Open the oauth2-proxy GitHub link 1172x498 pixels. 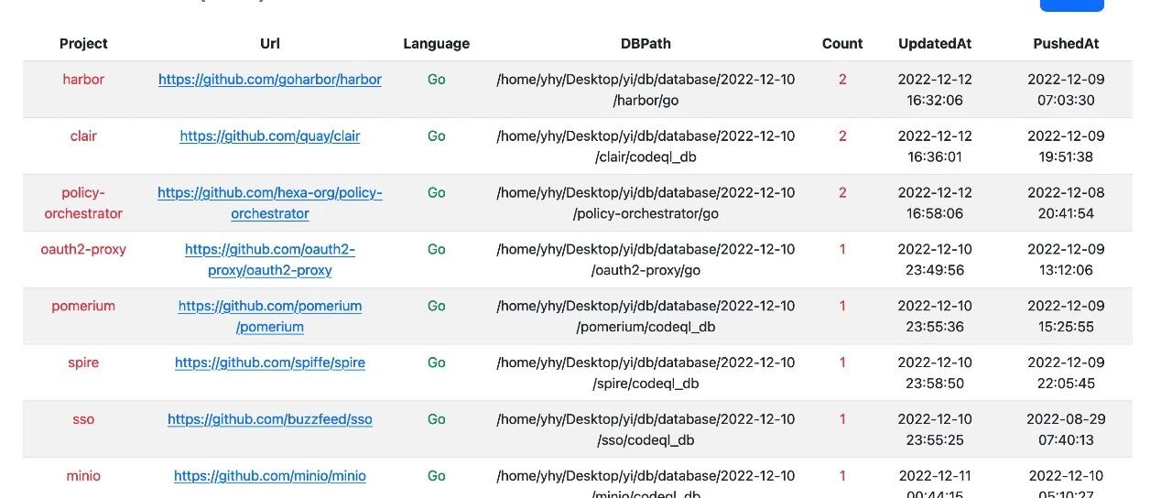pos(270,260)
